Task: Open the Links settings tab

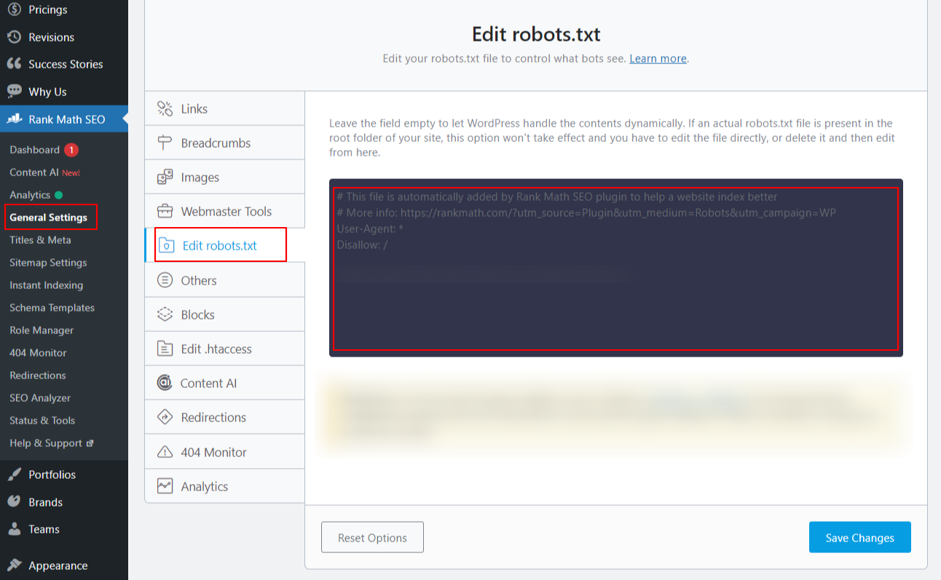Action: tap(224, 108)
